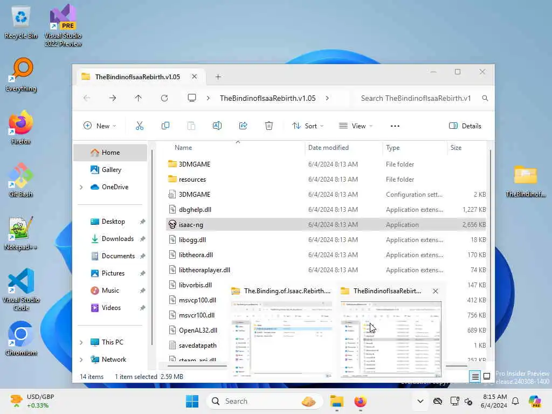552x414 pixels.
Task: Expand breadcrumb chevron after TheBindinofIsaaRebirth.v1.05
Action: (x=327, y=98)
